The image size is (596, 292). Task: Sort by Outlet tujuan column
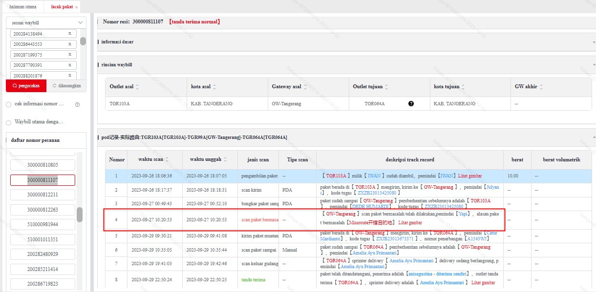[386, 87]
